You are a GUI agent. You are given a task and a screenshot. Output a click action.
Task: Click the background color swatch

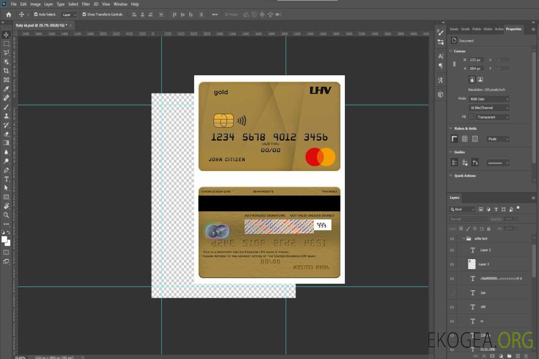pos(8,243)
